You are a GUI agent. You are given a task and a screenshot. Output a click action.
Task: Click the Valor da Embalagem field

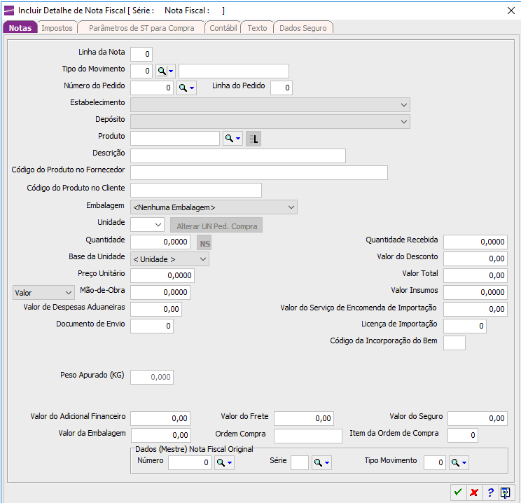tap(161, 435)
